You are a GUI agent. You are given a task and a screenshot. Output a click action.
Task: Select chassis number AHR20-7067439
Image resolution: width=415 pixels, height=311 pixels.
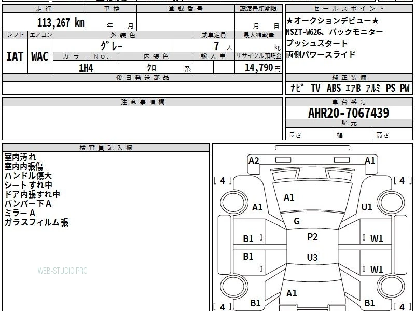tap(349, 113)
